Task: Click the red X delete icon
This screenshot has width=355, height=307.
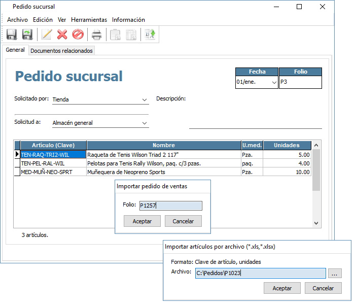Action: 62,35
